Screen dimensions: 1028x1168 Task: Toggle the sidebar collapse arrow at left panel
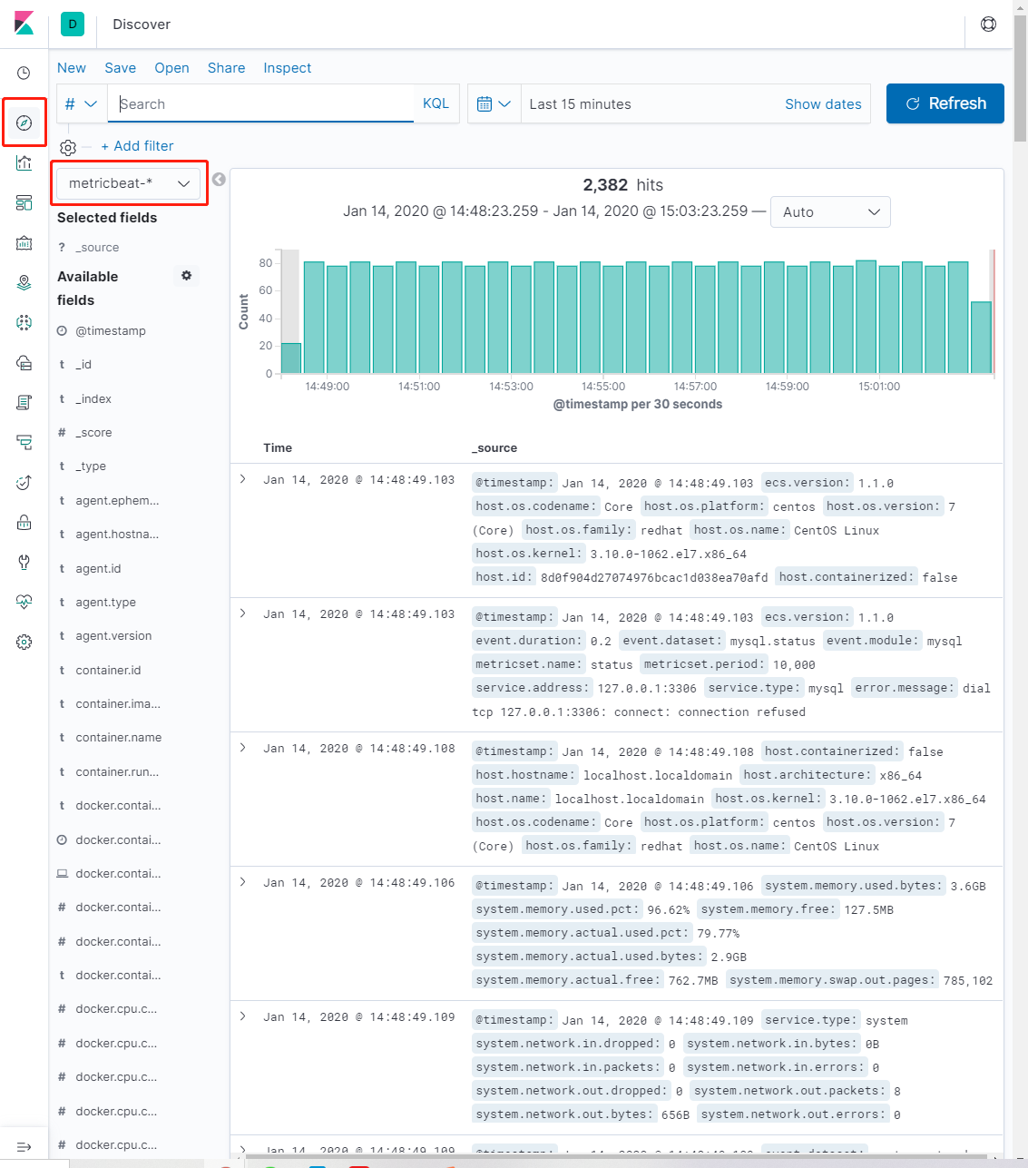coord(217,179)
